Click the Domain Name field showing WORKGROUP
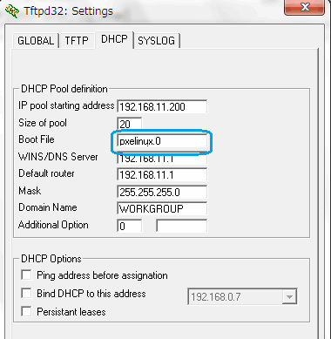Image resolution: width=331 pixels, height=339 pixels. click(162, 208)
